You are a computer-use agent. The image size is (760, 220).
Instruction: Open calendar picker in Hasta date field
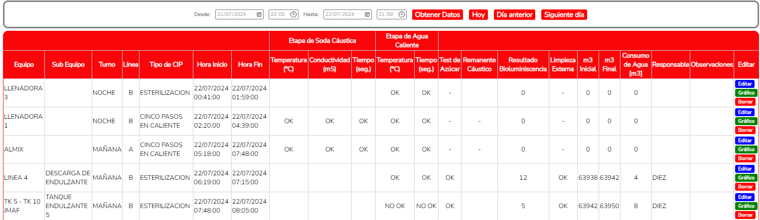(x=367, y=15)
